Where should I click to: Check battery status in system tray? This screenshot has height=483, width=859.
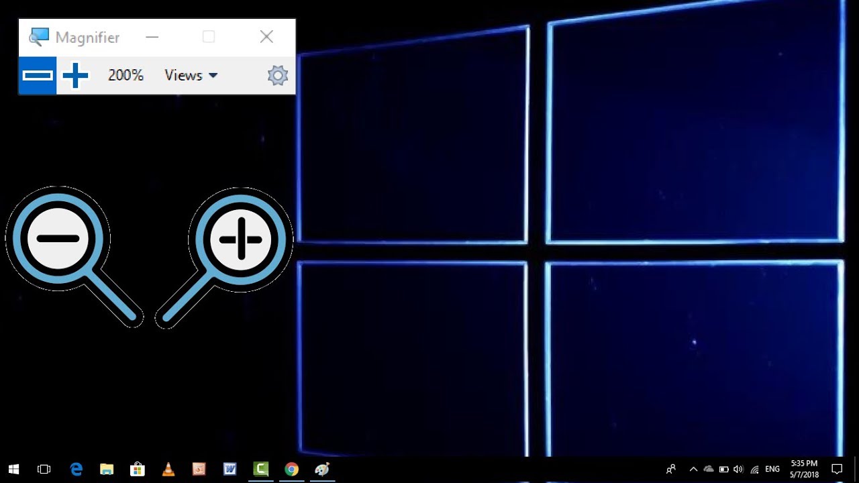(723, 470)
